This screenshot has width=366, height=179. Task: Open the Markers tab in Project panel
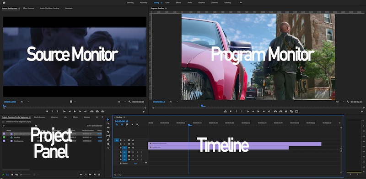[87, 117]
